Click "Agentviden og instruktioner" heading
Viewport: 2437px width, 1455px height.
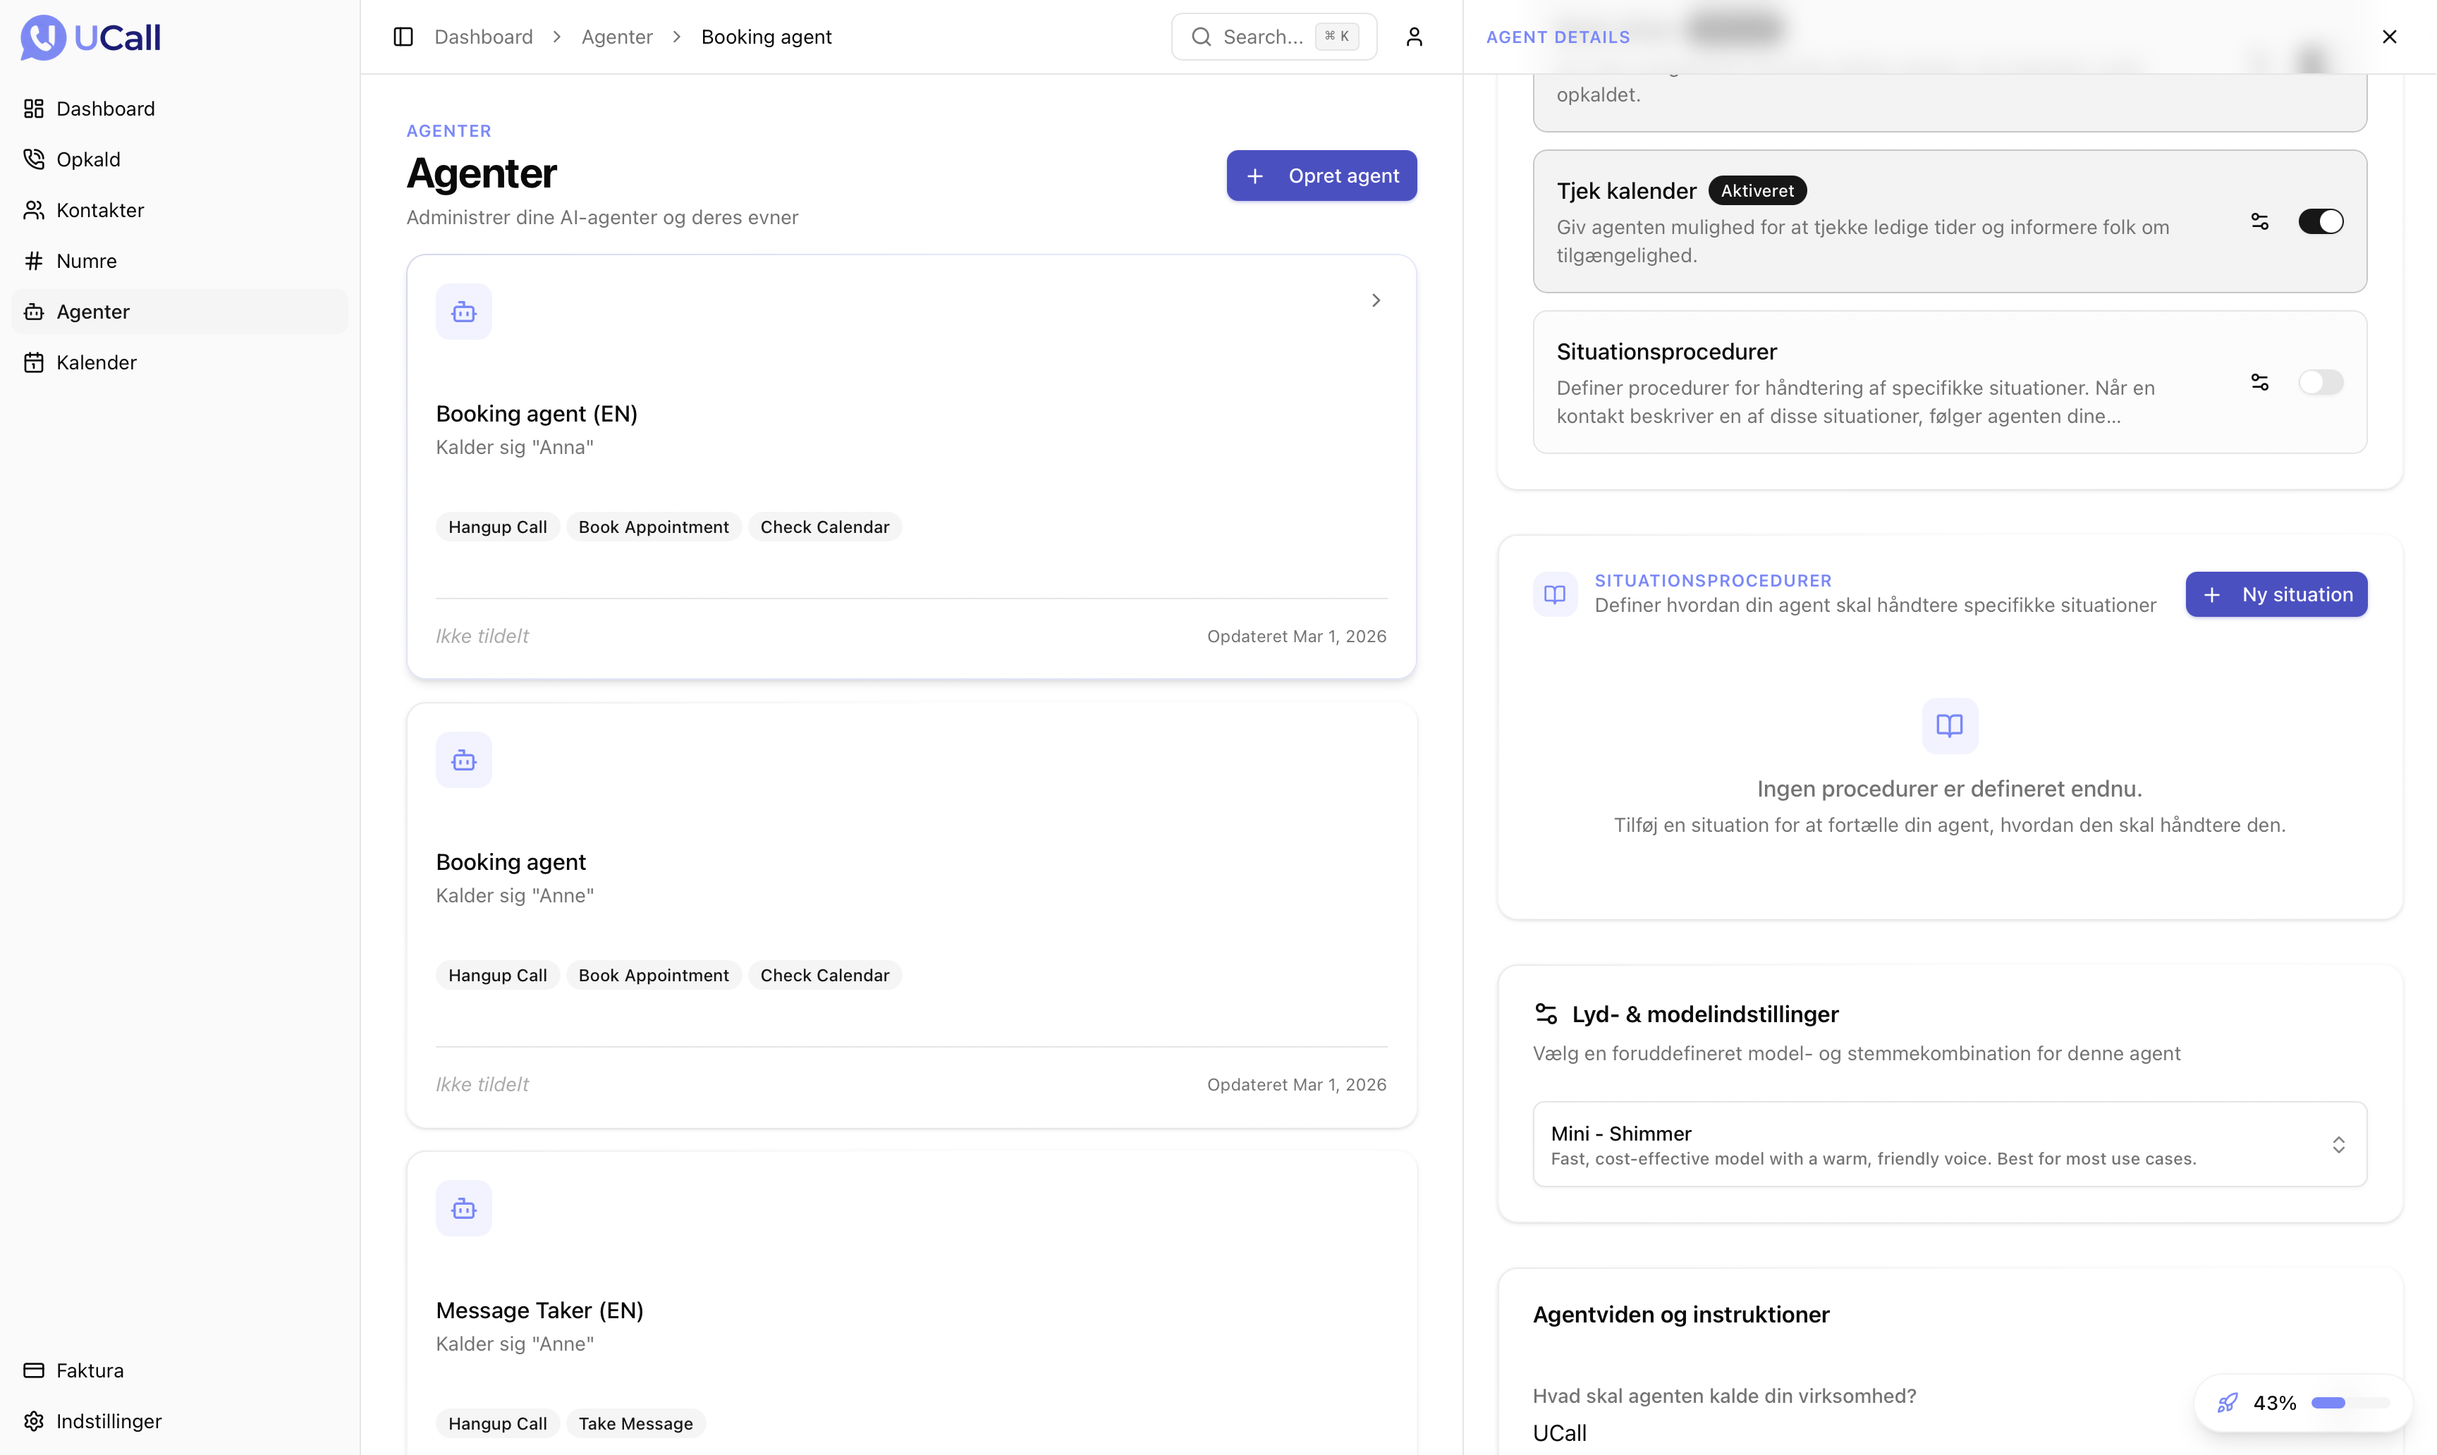point(1681,1315)
